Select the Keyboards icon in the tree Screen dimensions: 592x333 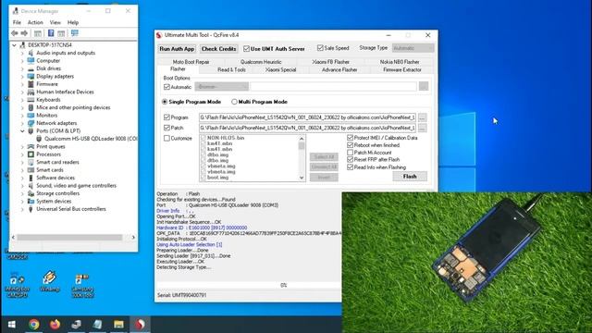[x=31, y=100]
